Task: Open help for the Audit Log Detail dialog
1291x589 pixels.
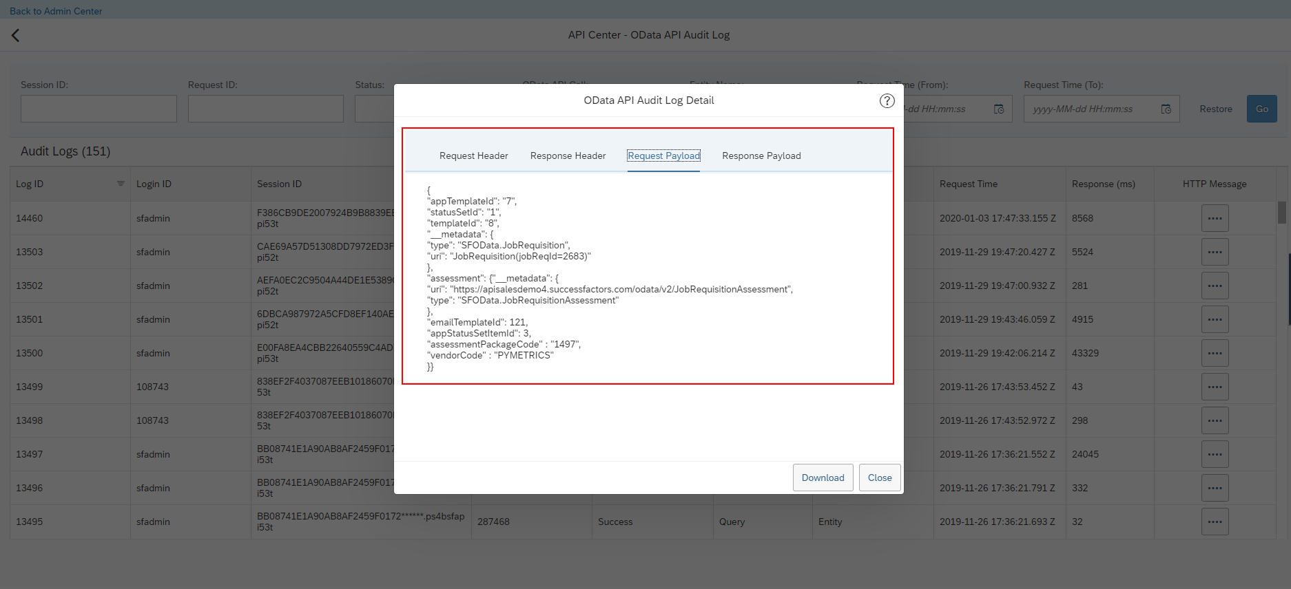Action: coord(887,100)
